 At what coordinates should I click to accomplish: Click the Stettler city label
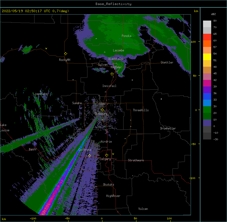coord(167,62)
